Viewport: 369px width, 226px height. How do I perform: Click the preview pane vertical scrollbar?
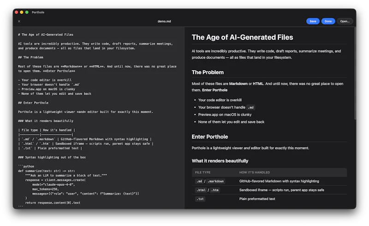click(x=355, y=73)
